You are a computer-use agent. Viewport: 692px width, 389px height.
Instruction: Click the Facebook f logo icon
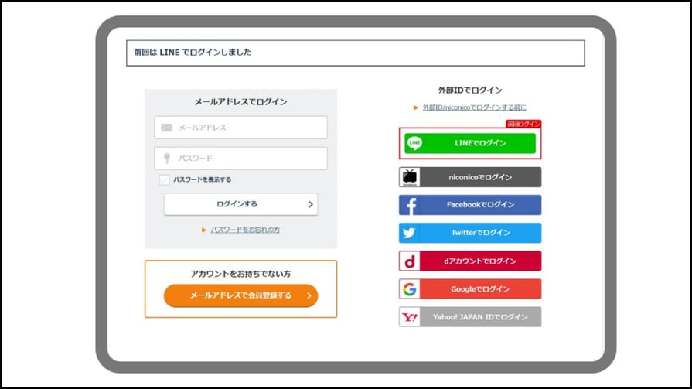point(411,205)
